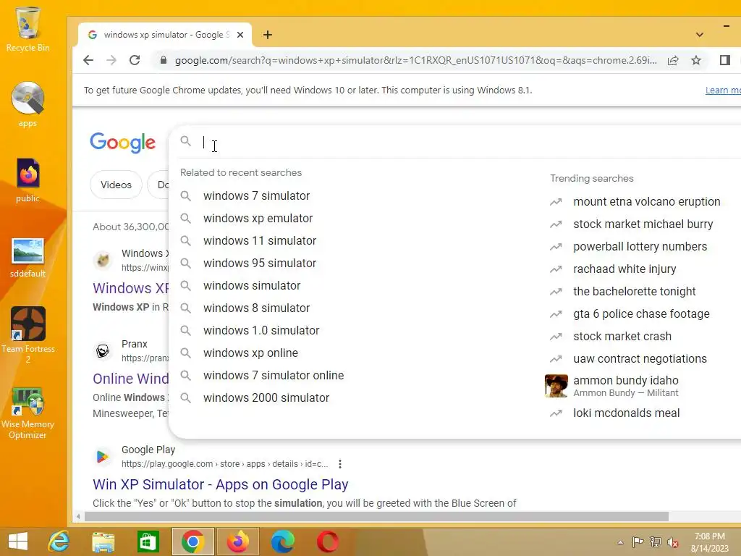Pick the windows 2000 simulator suggestion
Screen dimensions: 741x556
coord(266,398)
